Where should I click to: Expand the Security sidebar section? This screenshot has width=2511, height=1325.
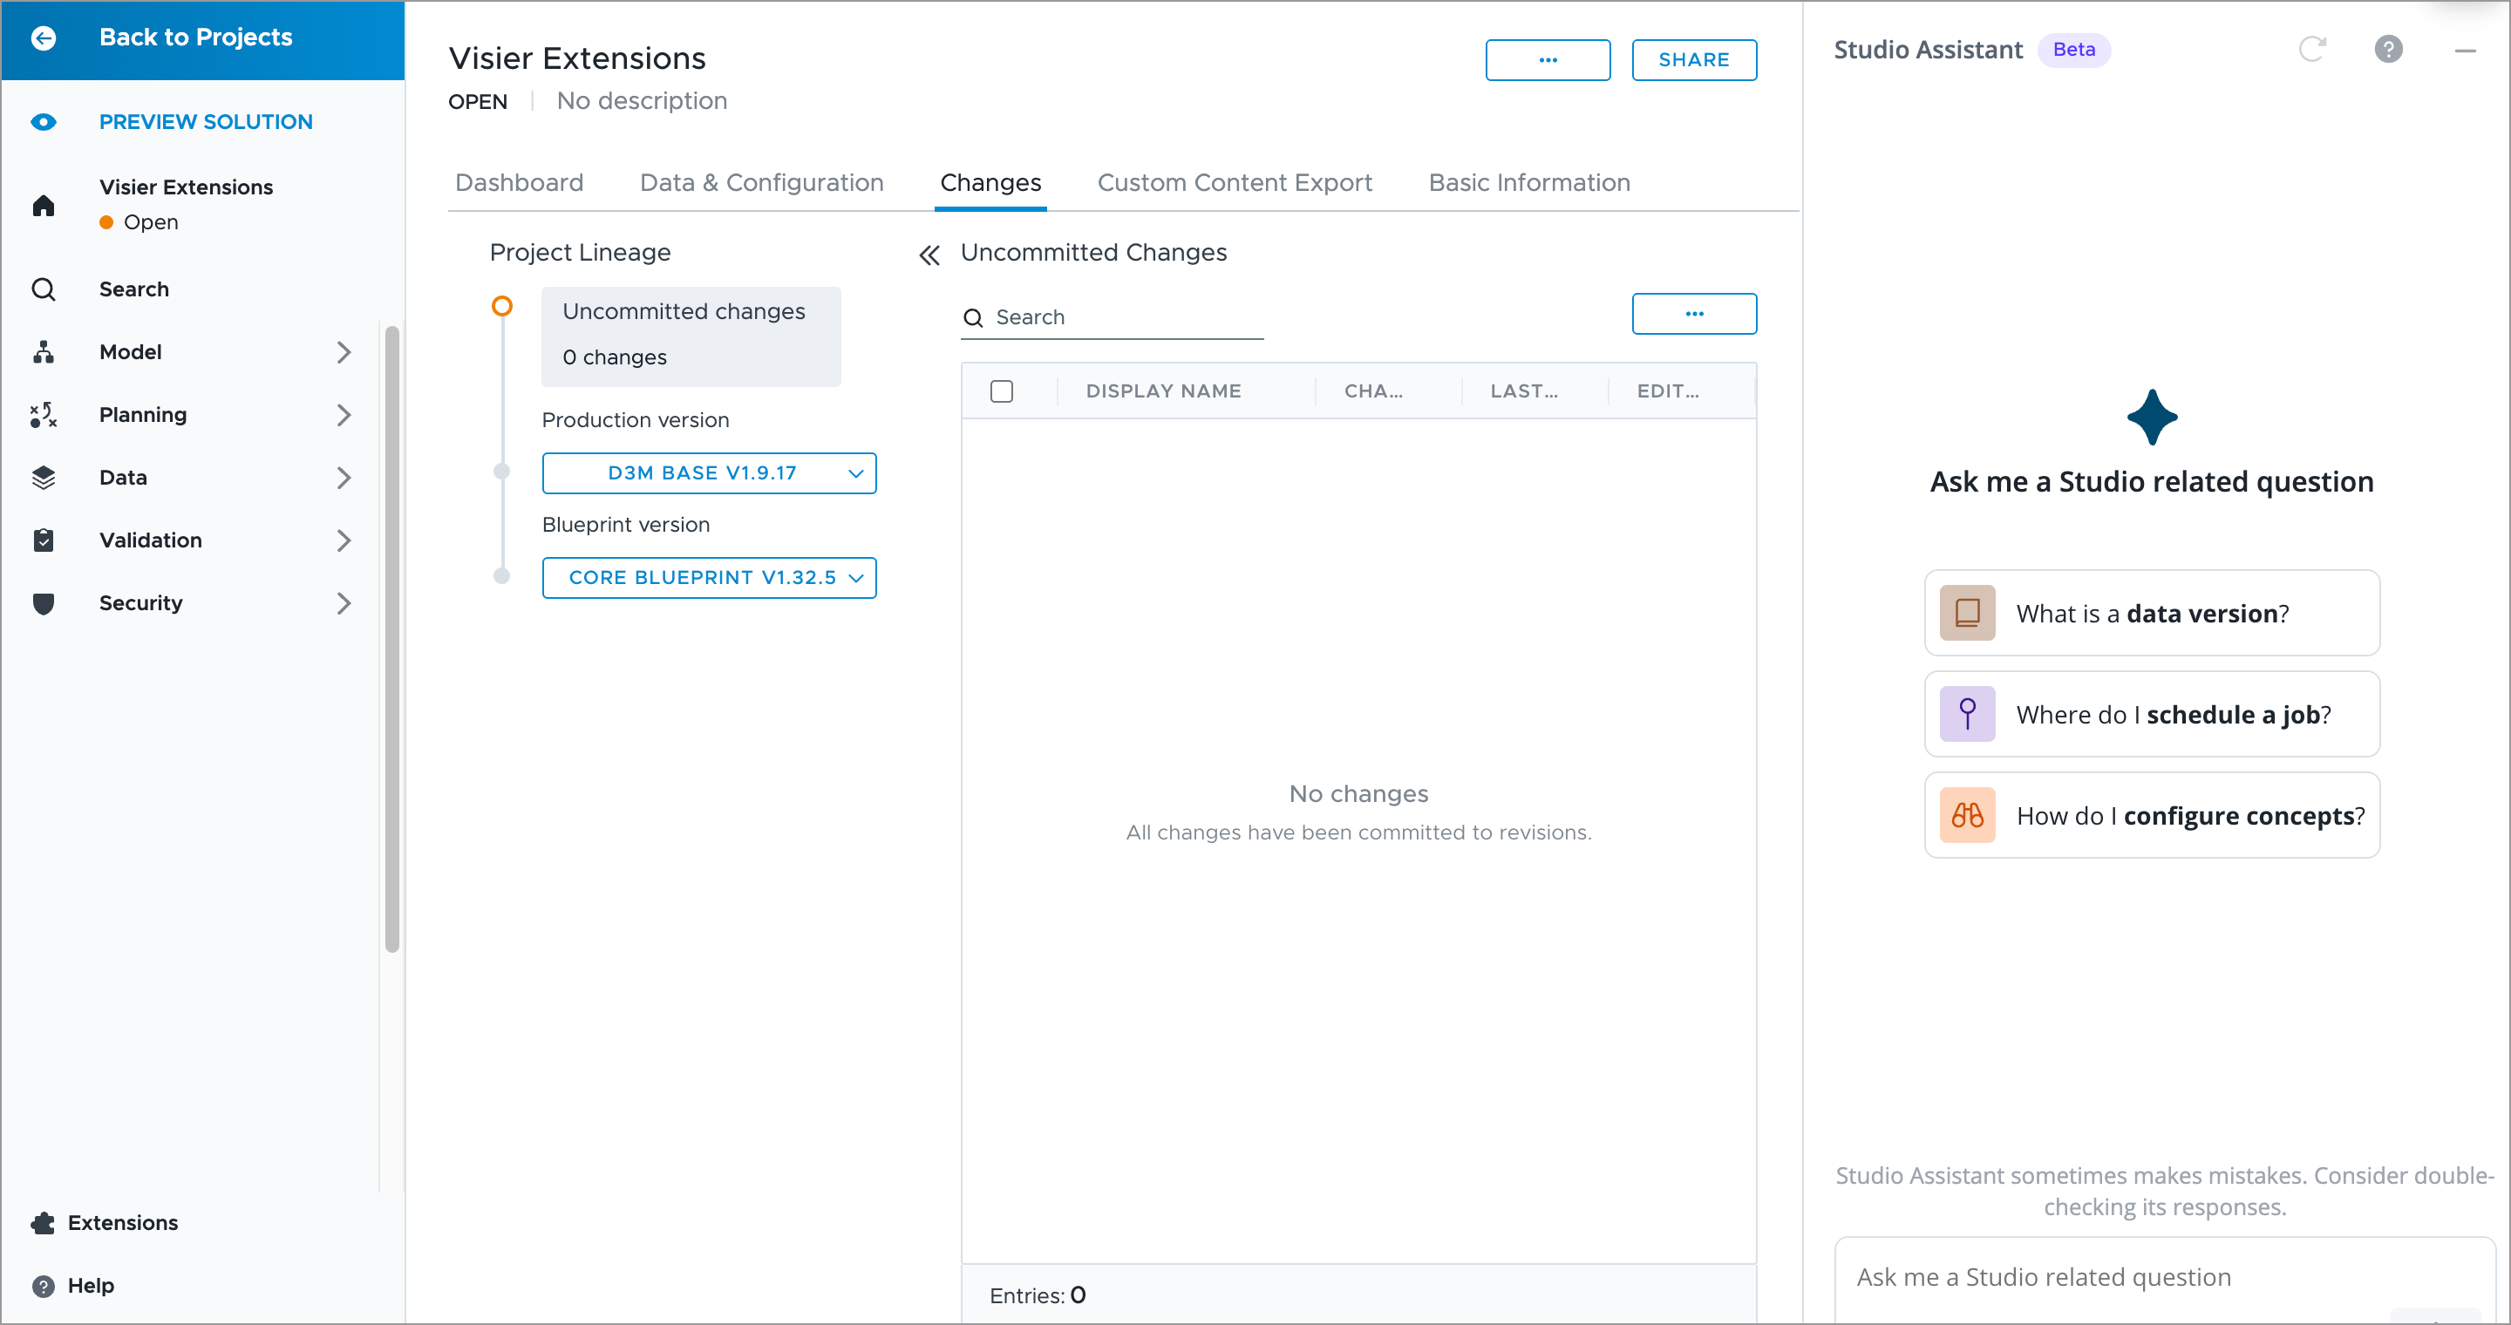click(x=344, y=603)
